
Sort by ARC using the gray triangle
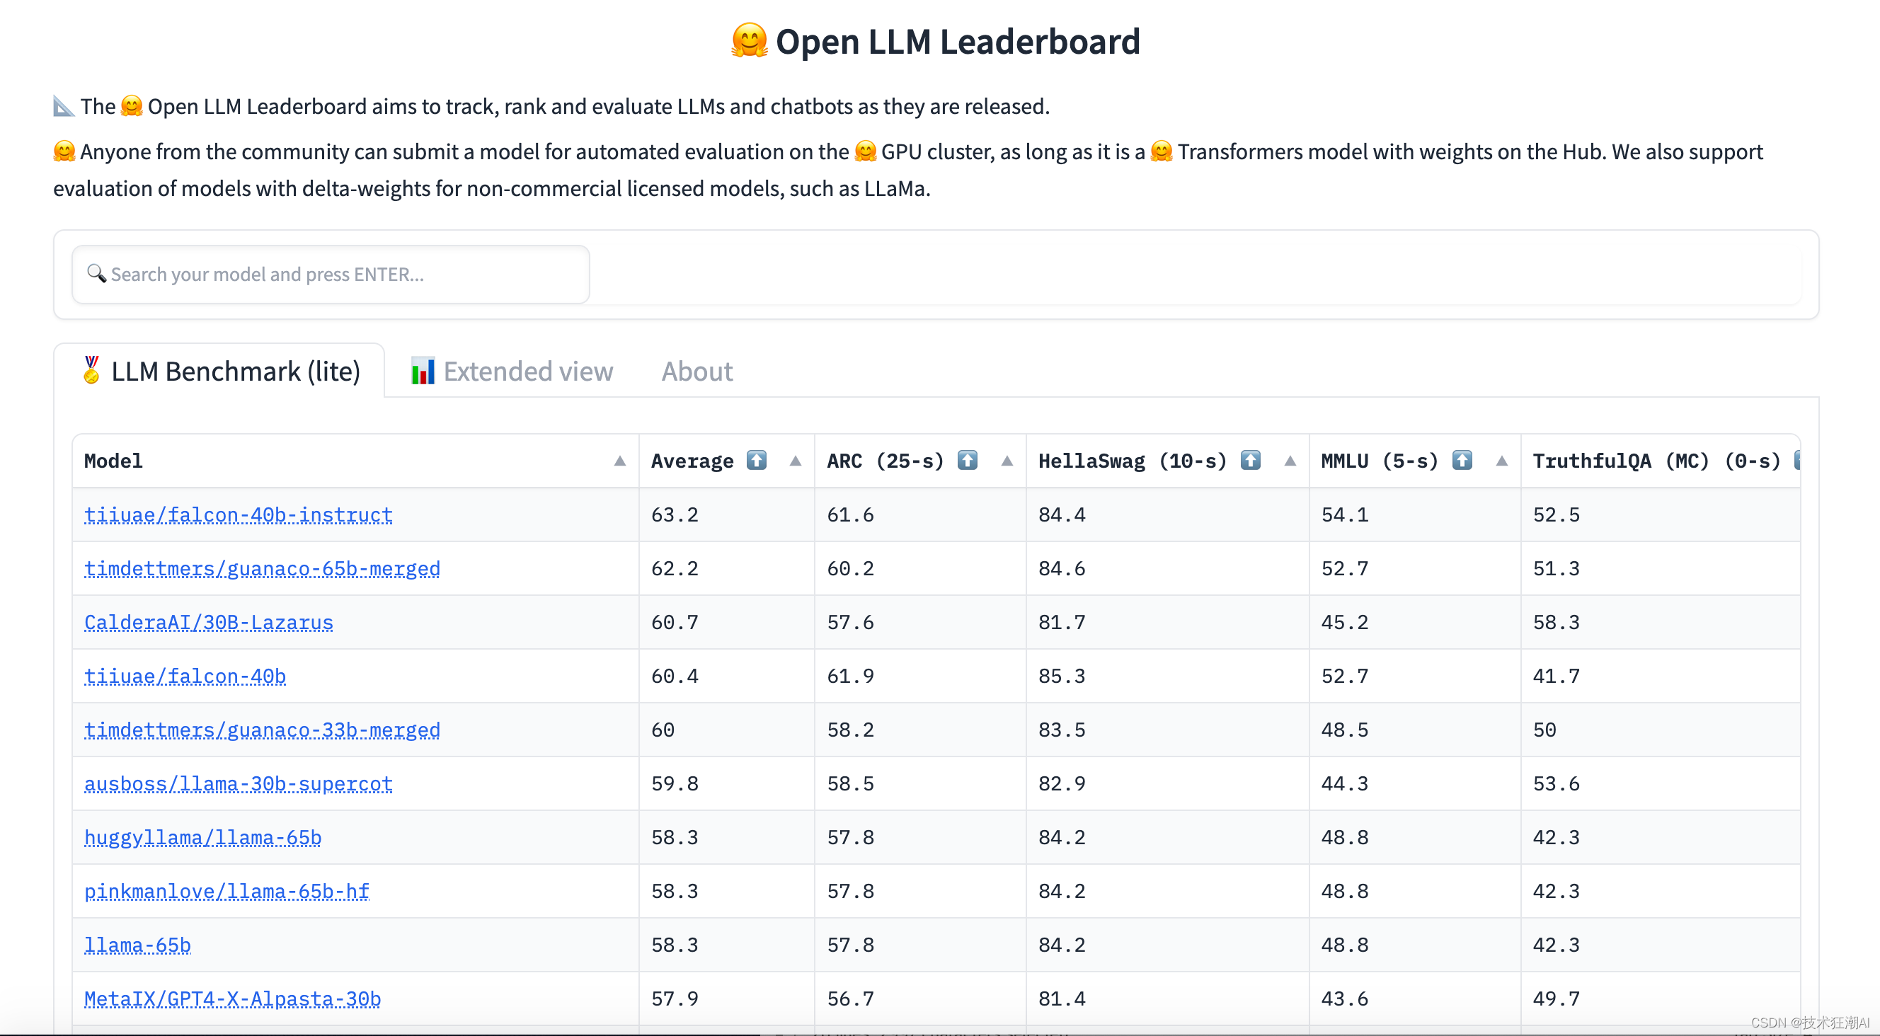click(1007, 461)
